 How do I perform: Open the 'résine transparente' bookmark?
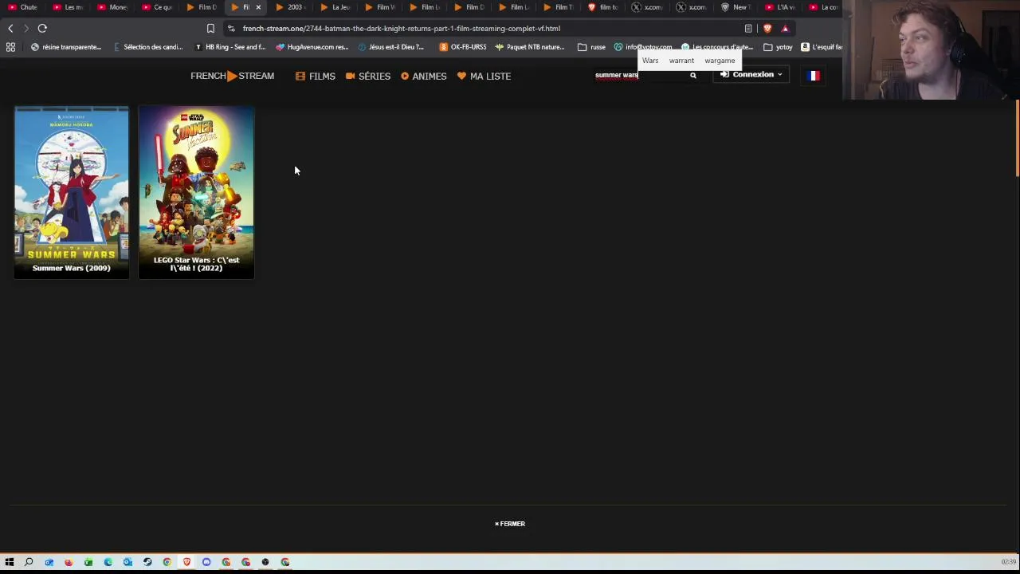[66, 47]
